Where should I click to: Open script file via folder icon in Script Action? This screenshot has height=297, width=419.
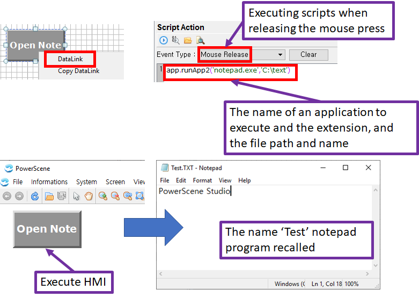pos(188,40)
